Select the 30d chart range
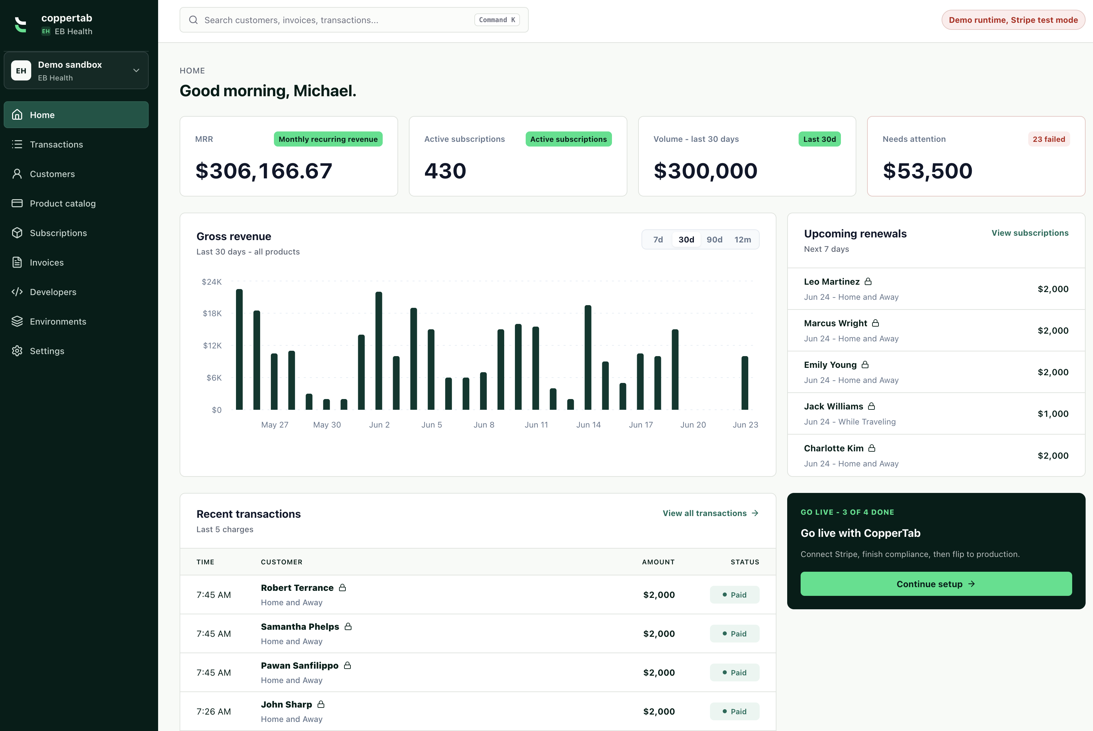This screenshot has height=731, width=1093. click(686, 240)
